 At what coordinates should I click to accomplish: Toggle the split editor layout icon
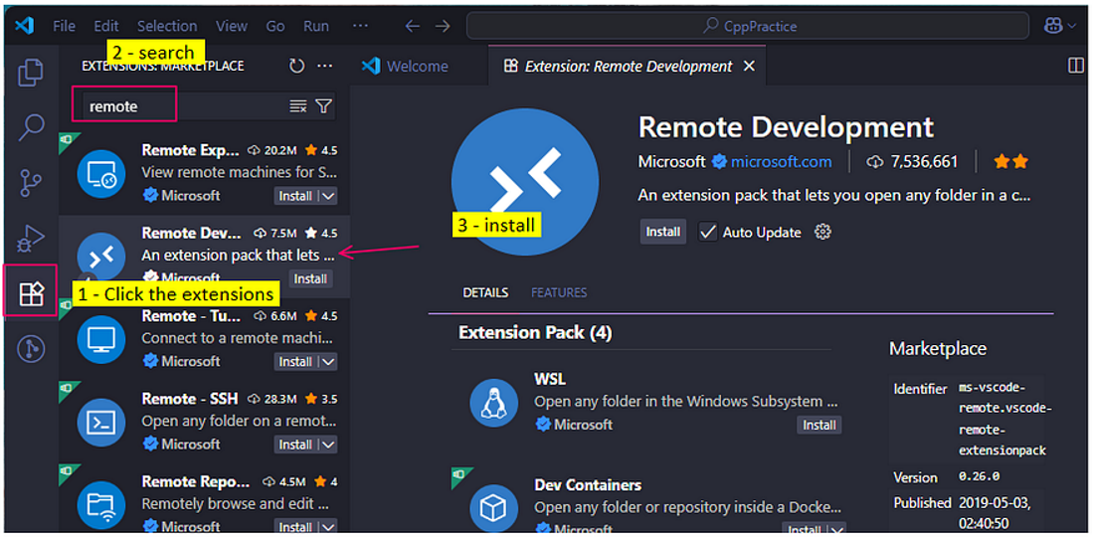(1076, 66)
